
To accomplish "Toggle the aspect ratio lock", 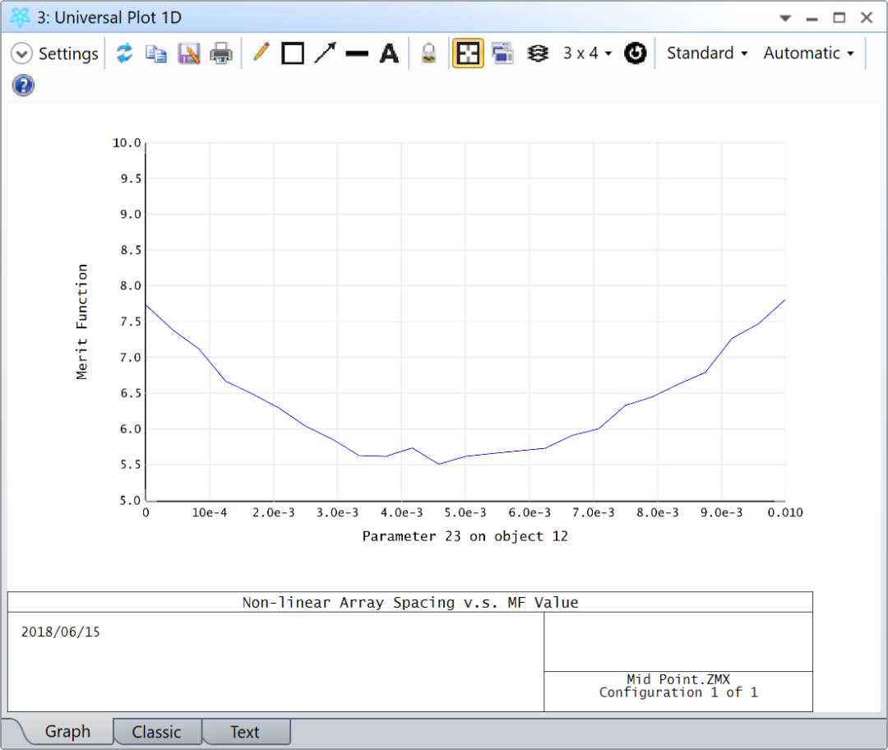I will pyautogui.click(x=467, y=53).
